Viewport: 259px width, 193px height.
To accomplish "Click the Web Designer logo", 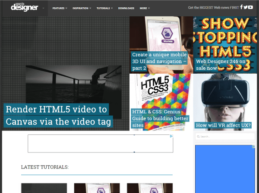I will coord(25,7).
